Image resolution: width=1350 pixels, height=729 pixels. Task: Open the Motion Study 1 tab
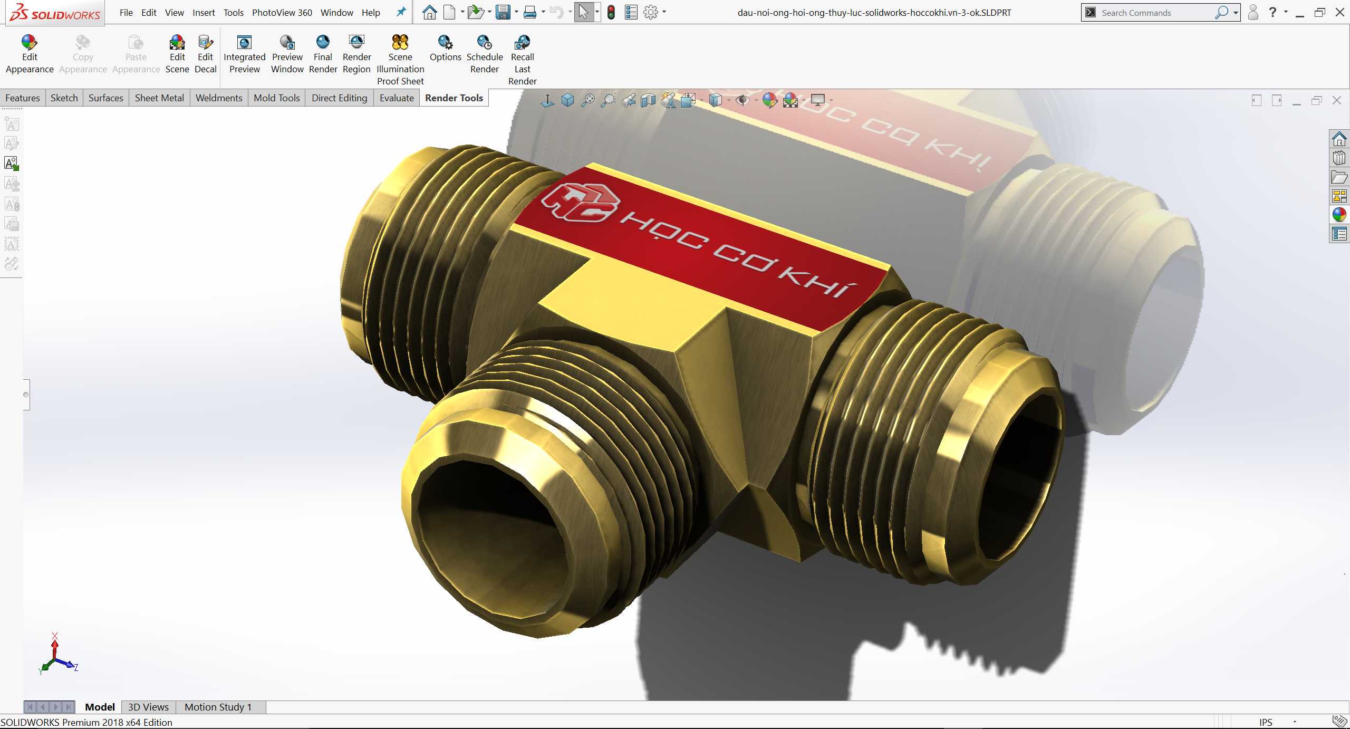218,707
